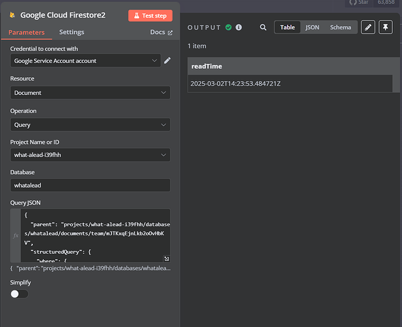Enable the Simplify toggle
This screenshot has width=402, height=327.
(x=20, y=294)
